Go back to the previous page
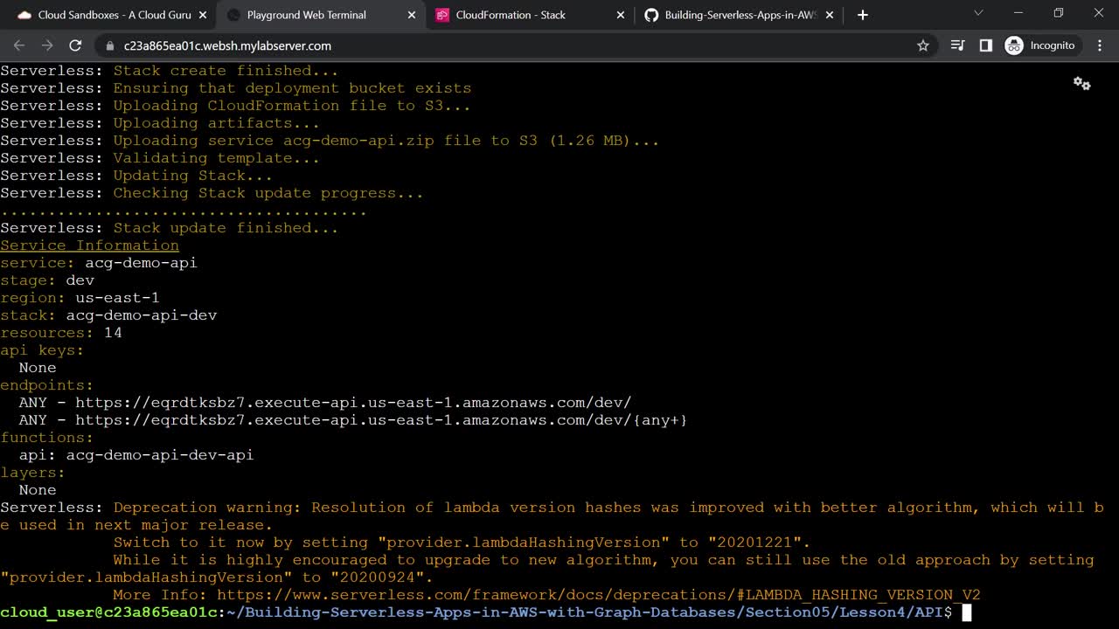This screenshot has width=1119, height=629. [19, 45]
